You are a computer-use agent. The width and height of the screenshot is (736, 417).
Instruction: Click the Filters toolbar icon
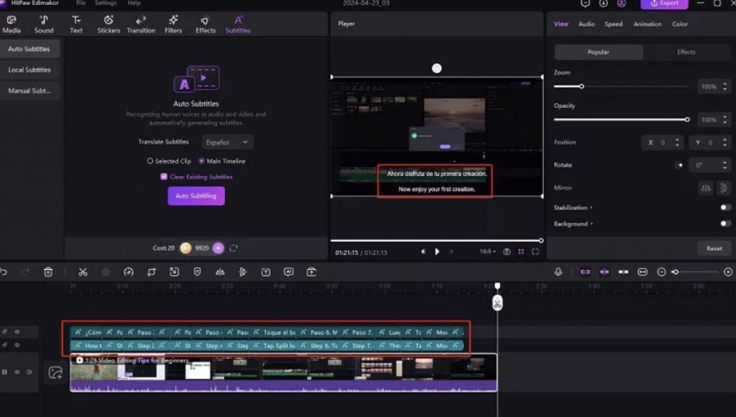pyautogui.click(x=173, y=24)
